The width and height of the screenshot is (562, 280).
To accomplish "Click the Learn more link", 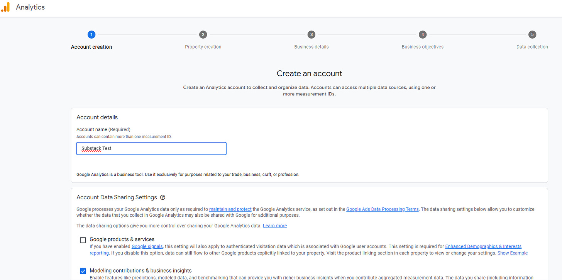I will (274, 226).
